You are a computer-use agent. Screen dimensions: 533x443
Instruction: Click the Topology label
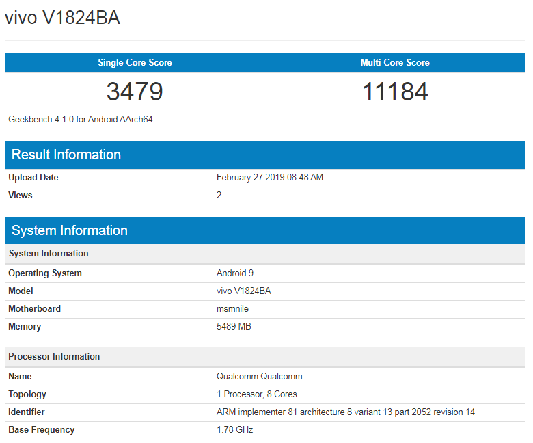click(x=27, y=394)
